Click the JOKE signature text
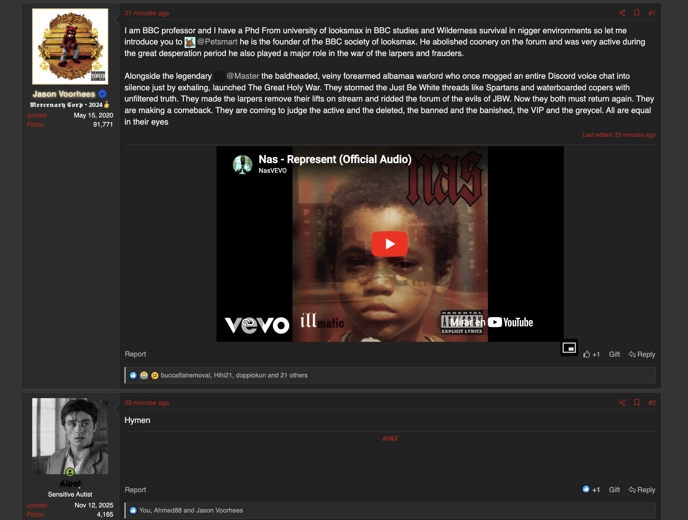 [390, 438]
